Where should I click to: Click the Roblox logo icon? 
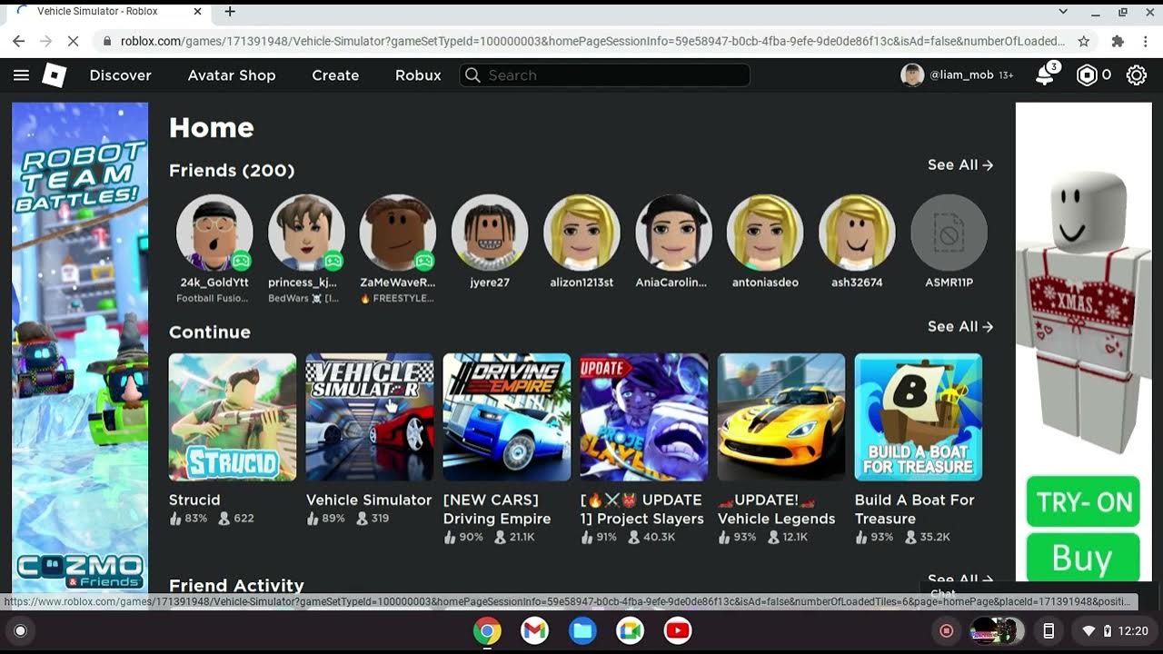coord(55,75)
